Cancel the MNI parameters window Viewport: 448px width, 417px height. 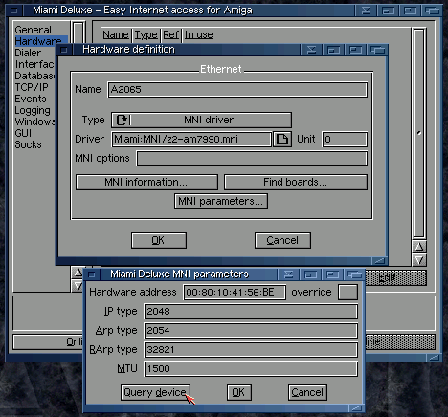click(307, 392)
